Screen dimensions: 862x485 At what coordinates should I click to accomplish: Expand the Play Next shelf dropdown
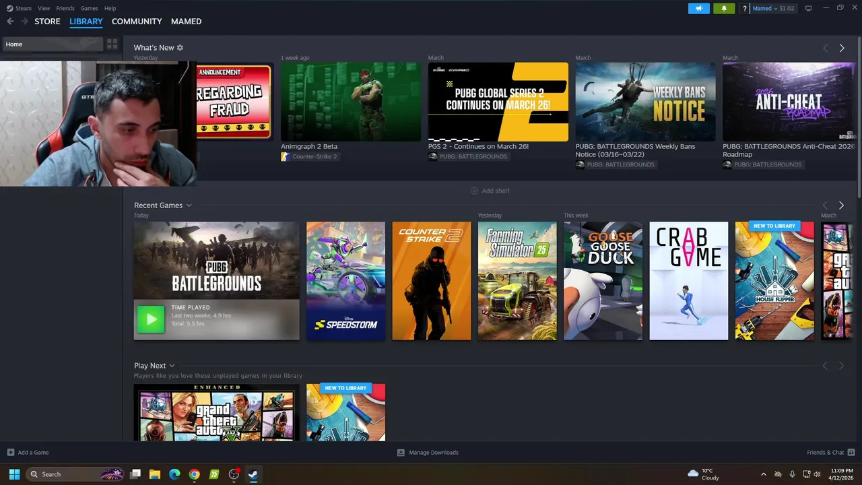(172, 366)
